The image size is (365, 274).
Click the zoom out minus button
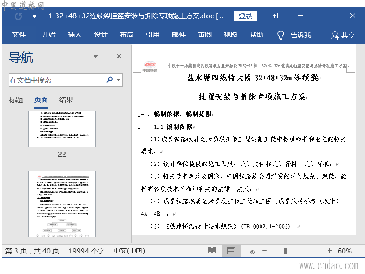coord(264,251)
